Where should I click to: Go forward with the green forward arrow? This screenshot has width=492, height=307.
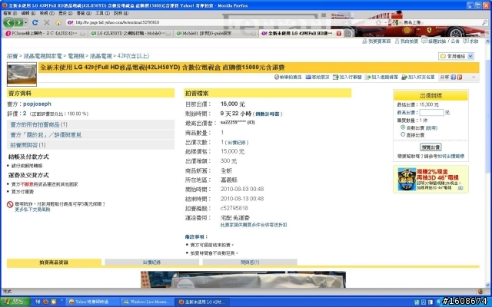pos(18,22)
